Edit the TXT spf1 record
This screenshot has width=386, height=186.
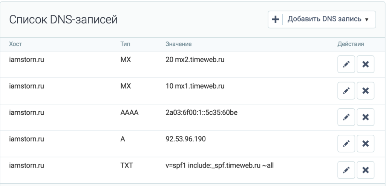coord(346,170)
